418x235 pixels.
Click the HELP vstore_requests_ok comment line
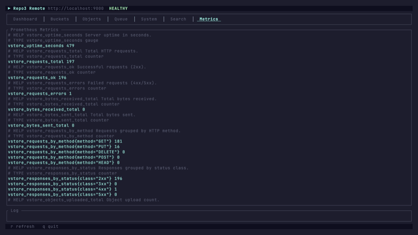[x=77, y=67]
